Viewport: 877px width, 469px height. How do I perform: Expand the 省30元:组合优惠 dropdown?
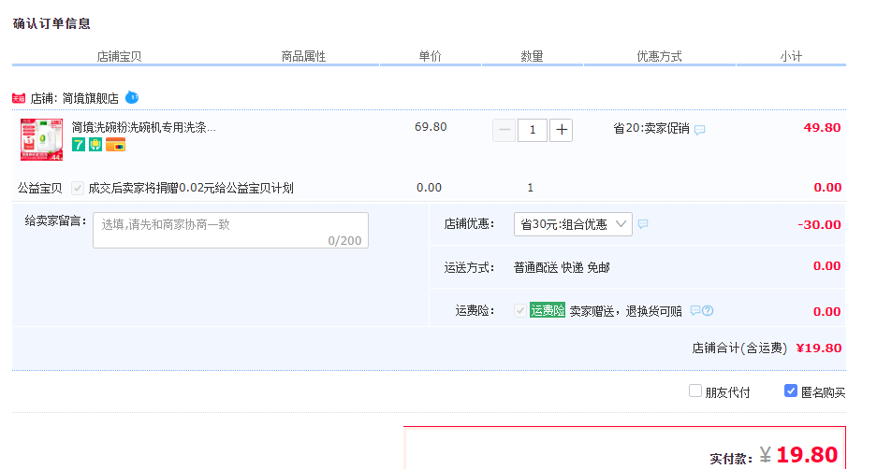(574, 224)
